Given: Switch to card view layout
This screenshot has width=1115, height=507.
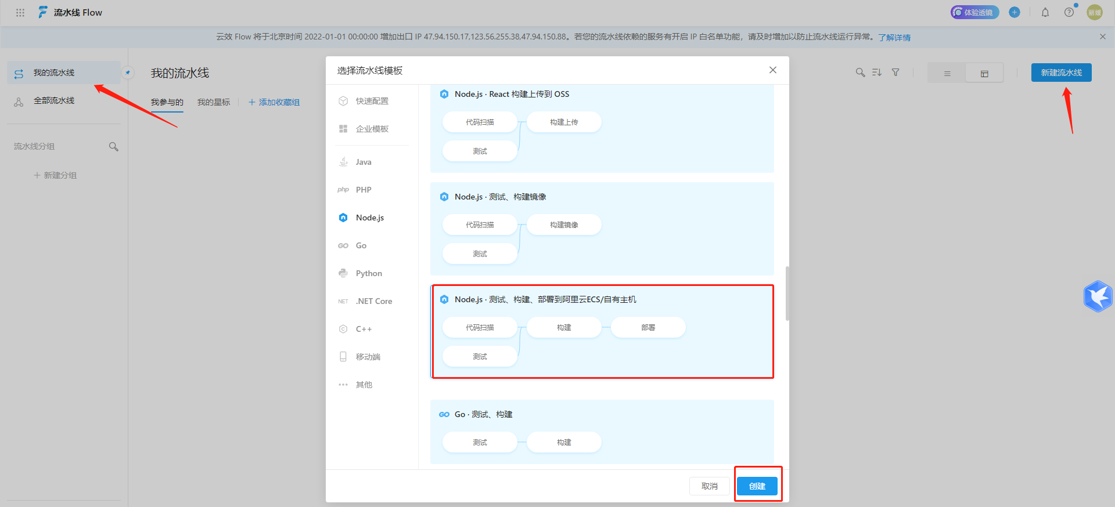Looking at the screenshot, I should click(984, 73).
